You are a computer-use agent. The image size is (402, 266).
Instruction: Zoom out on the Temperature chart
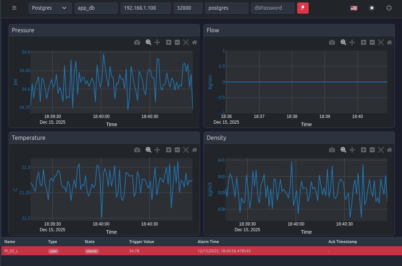click(x=177, y=150)
